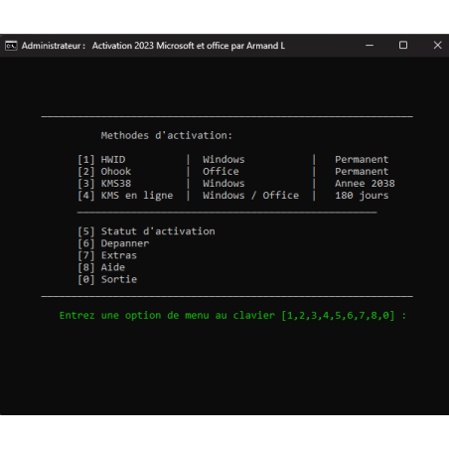
Task: Click the '[7] Extras' line
Action: point(107,255)
